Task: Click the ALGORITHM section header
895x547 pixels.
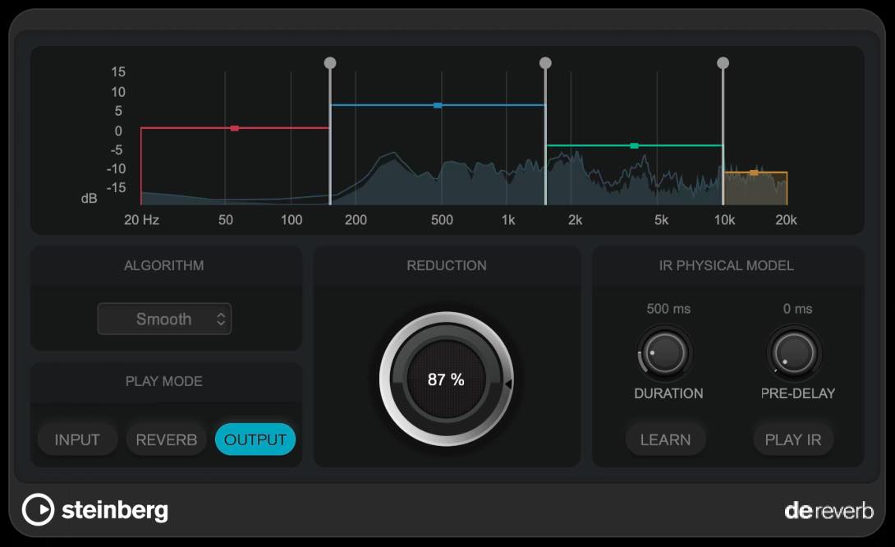Action: coord(164,265)
